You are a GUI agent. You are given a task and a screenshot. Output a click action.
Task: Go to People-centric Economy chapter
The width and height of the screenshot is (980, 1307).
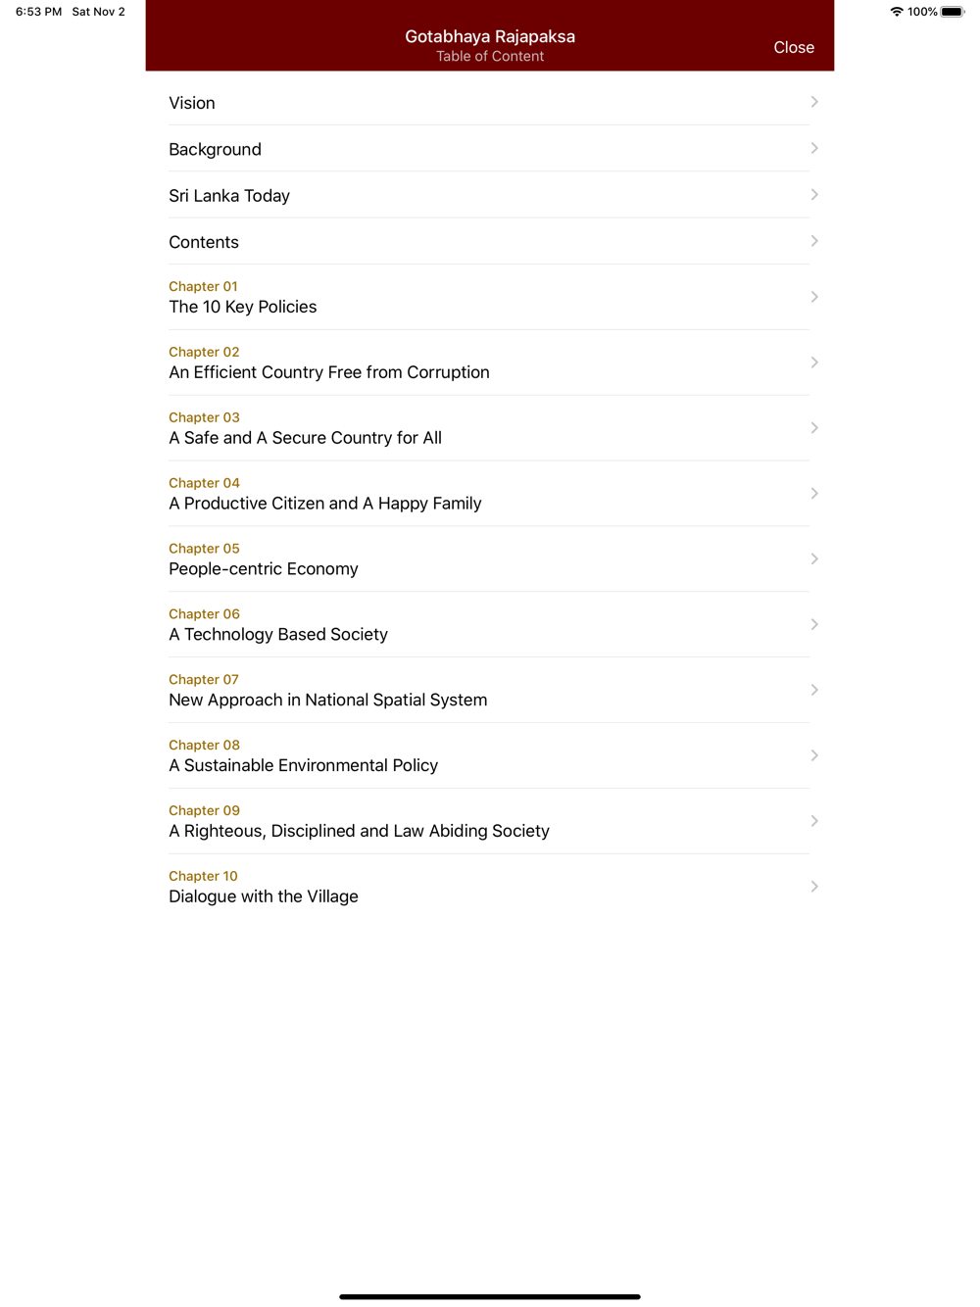tap(490, 559)
